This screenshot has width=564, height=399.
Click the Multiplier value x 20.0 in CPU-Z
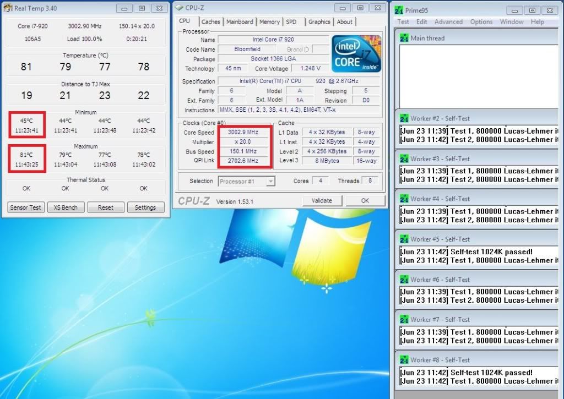(243, 141)
